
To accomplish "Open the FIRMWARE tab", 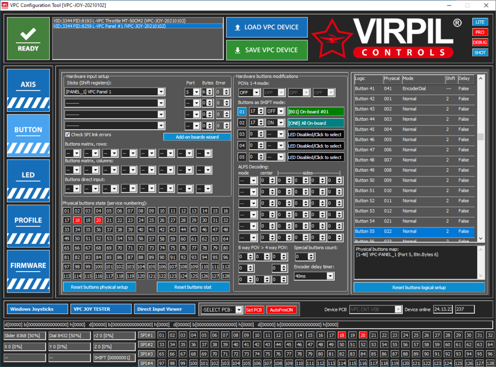I will (x=28, y=271).
